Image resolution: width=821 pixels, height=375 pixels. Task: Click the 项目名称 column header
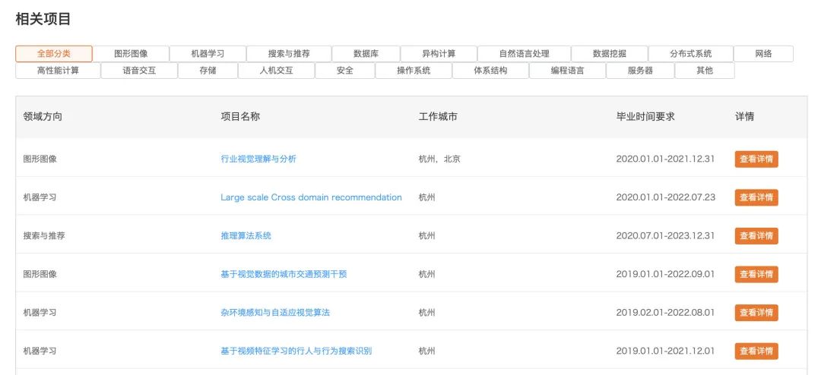coord(240,117)
